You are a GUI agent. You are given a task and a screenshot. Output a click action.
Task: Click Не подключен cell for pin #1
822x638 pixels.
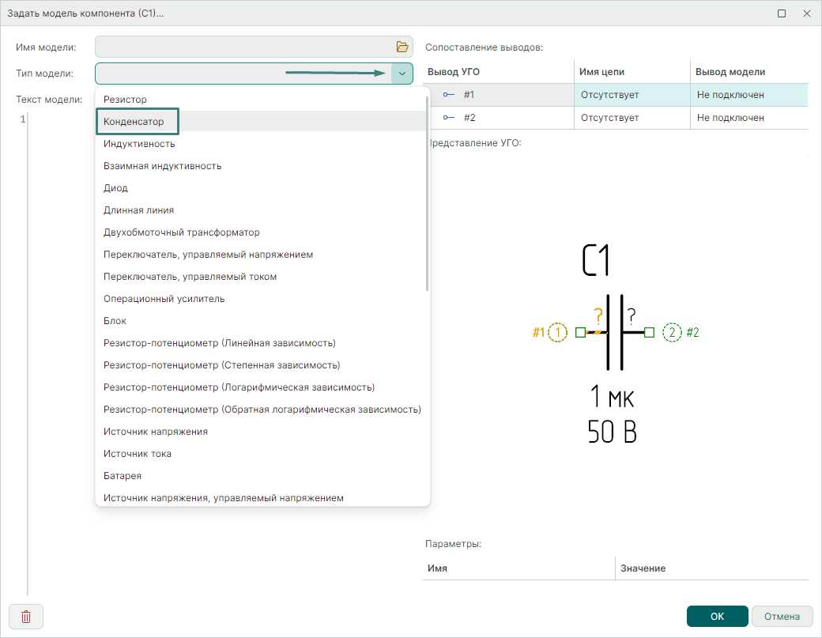730,95
